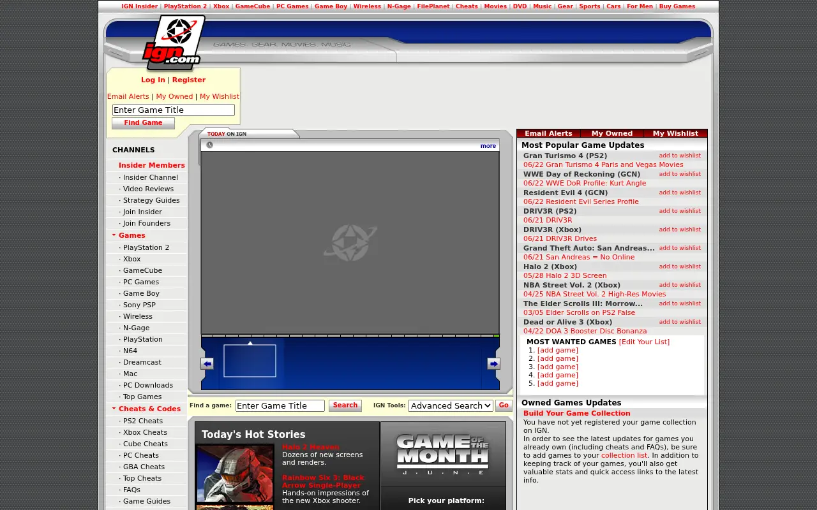
Task: Open GBA Cheats in the sidebar
Action: pos(144,467)
